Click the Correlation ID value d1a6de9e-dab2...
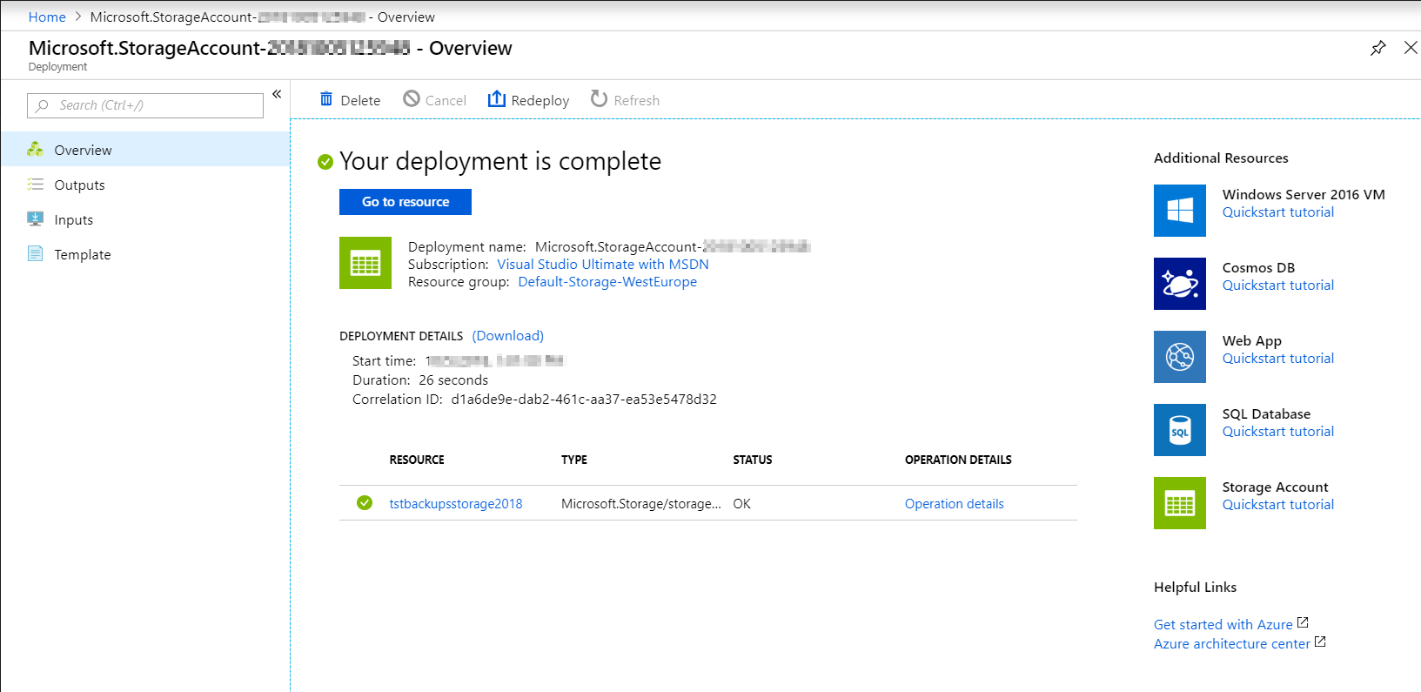 [584, 400]
